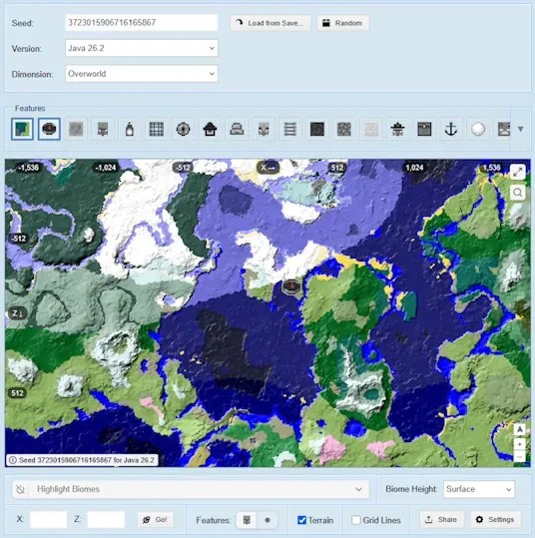Image resolution: width=535 pixels, height=538 pixels.
Task: Enable the gray feature icon left of the bottle
Action: (x=103, y=130)
